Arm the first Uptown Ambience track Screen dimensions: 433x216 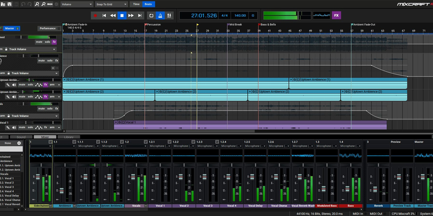click(x=52, y=85)
